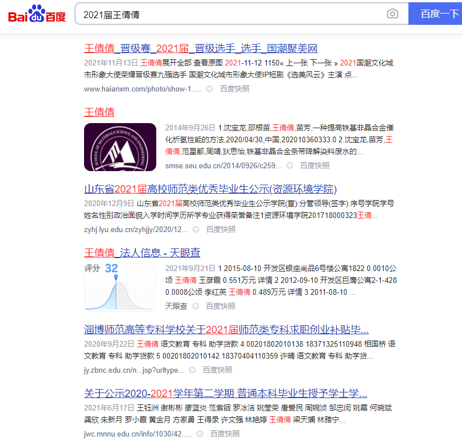The height and width of the screenshot is (441, 462).
Task: Click smse.seu.edu.cn URL text
Action: [x=223, y=166]
